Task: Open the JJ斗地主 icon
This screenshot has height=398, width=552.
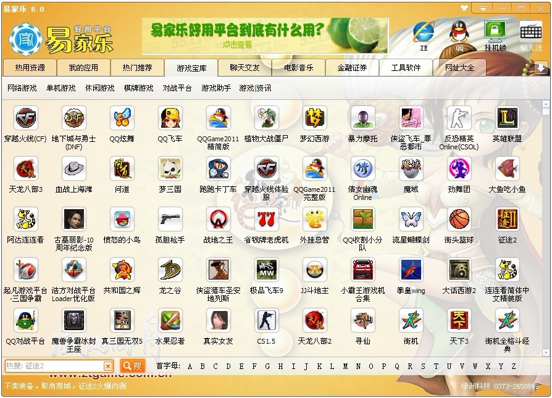Action: tap(315, 270)
